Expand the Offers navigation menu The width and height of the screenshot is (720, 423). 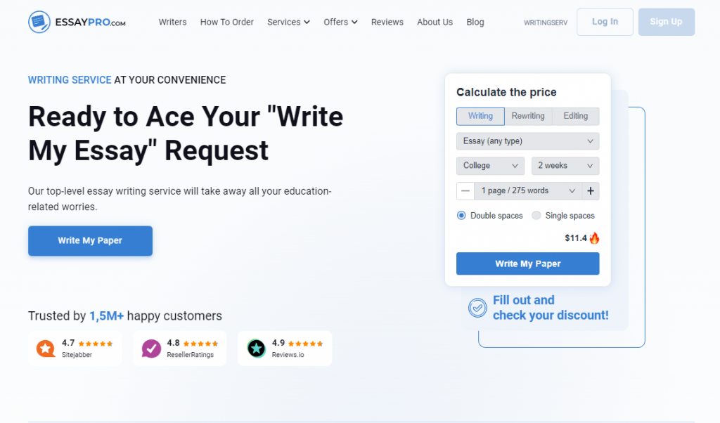coord(340,22)
